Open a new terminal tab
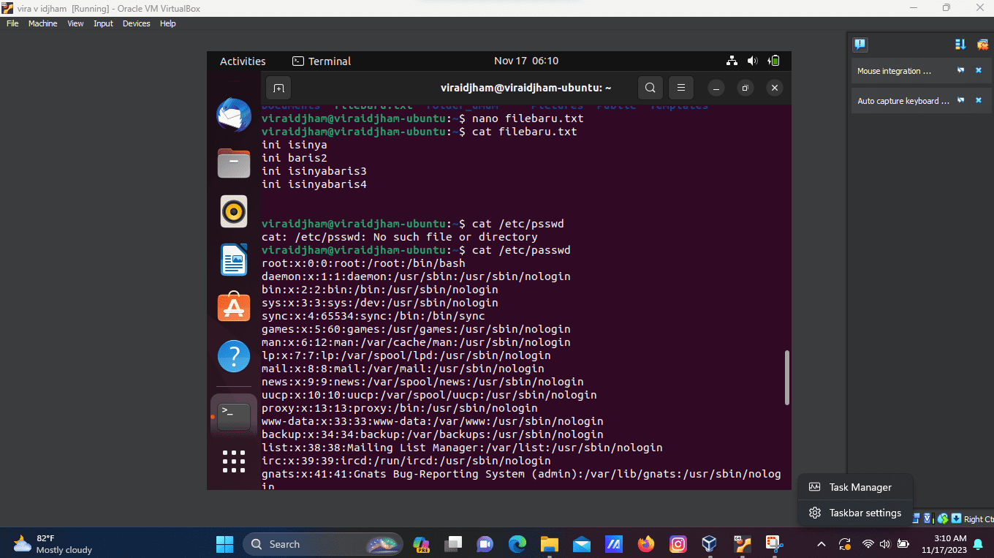 (278, 88)
